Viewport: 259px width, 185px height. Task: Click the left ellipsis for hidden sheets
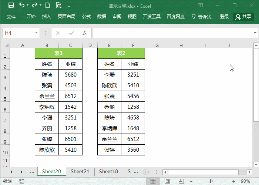point(32,172)
